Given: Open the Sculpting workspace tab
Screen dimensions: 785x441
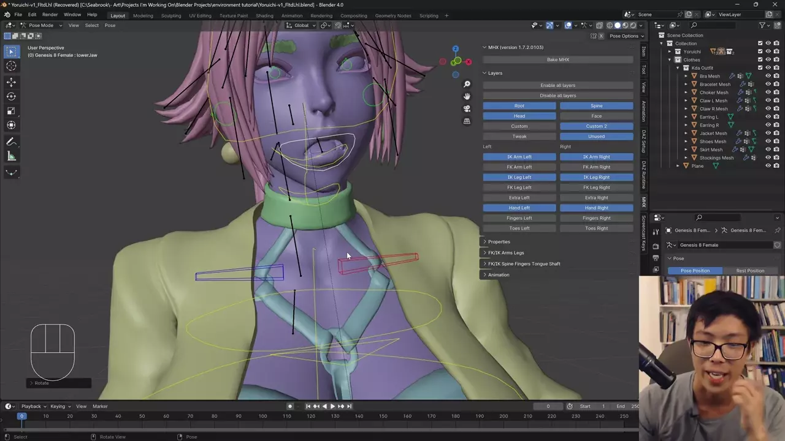Looking at the screenshot, I should tap(170, 15).
